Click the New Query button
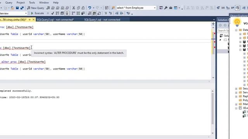Viewport: 248px width, 139px height. point(36,8)
